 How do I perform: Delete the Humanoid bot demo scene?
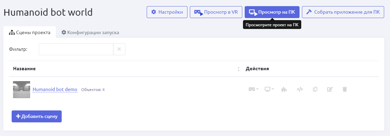344,89
